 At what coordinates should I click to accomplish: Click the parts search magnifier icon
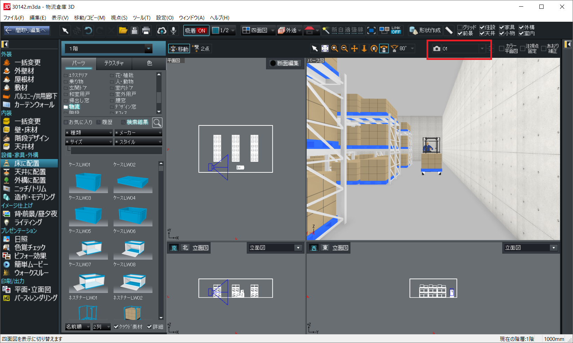click(x=157, y=122)
